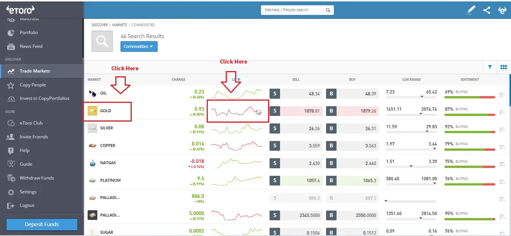The width and height of the screenshot is (511, 236).
Task: Add PLATINUM to watchlist via row icon
Action: 502,182
